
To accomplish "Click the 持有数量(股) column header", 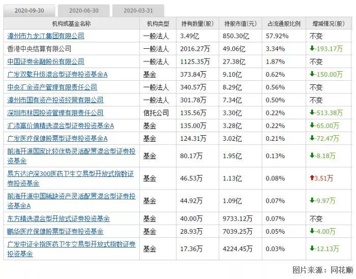I will [197, 23].
